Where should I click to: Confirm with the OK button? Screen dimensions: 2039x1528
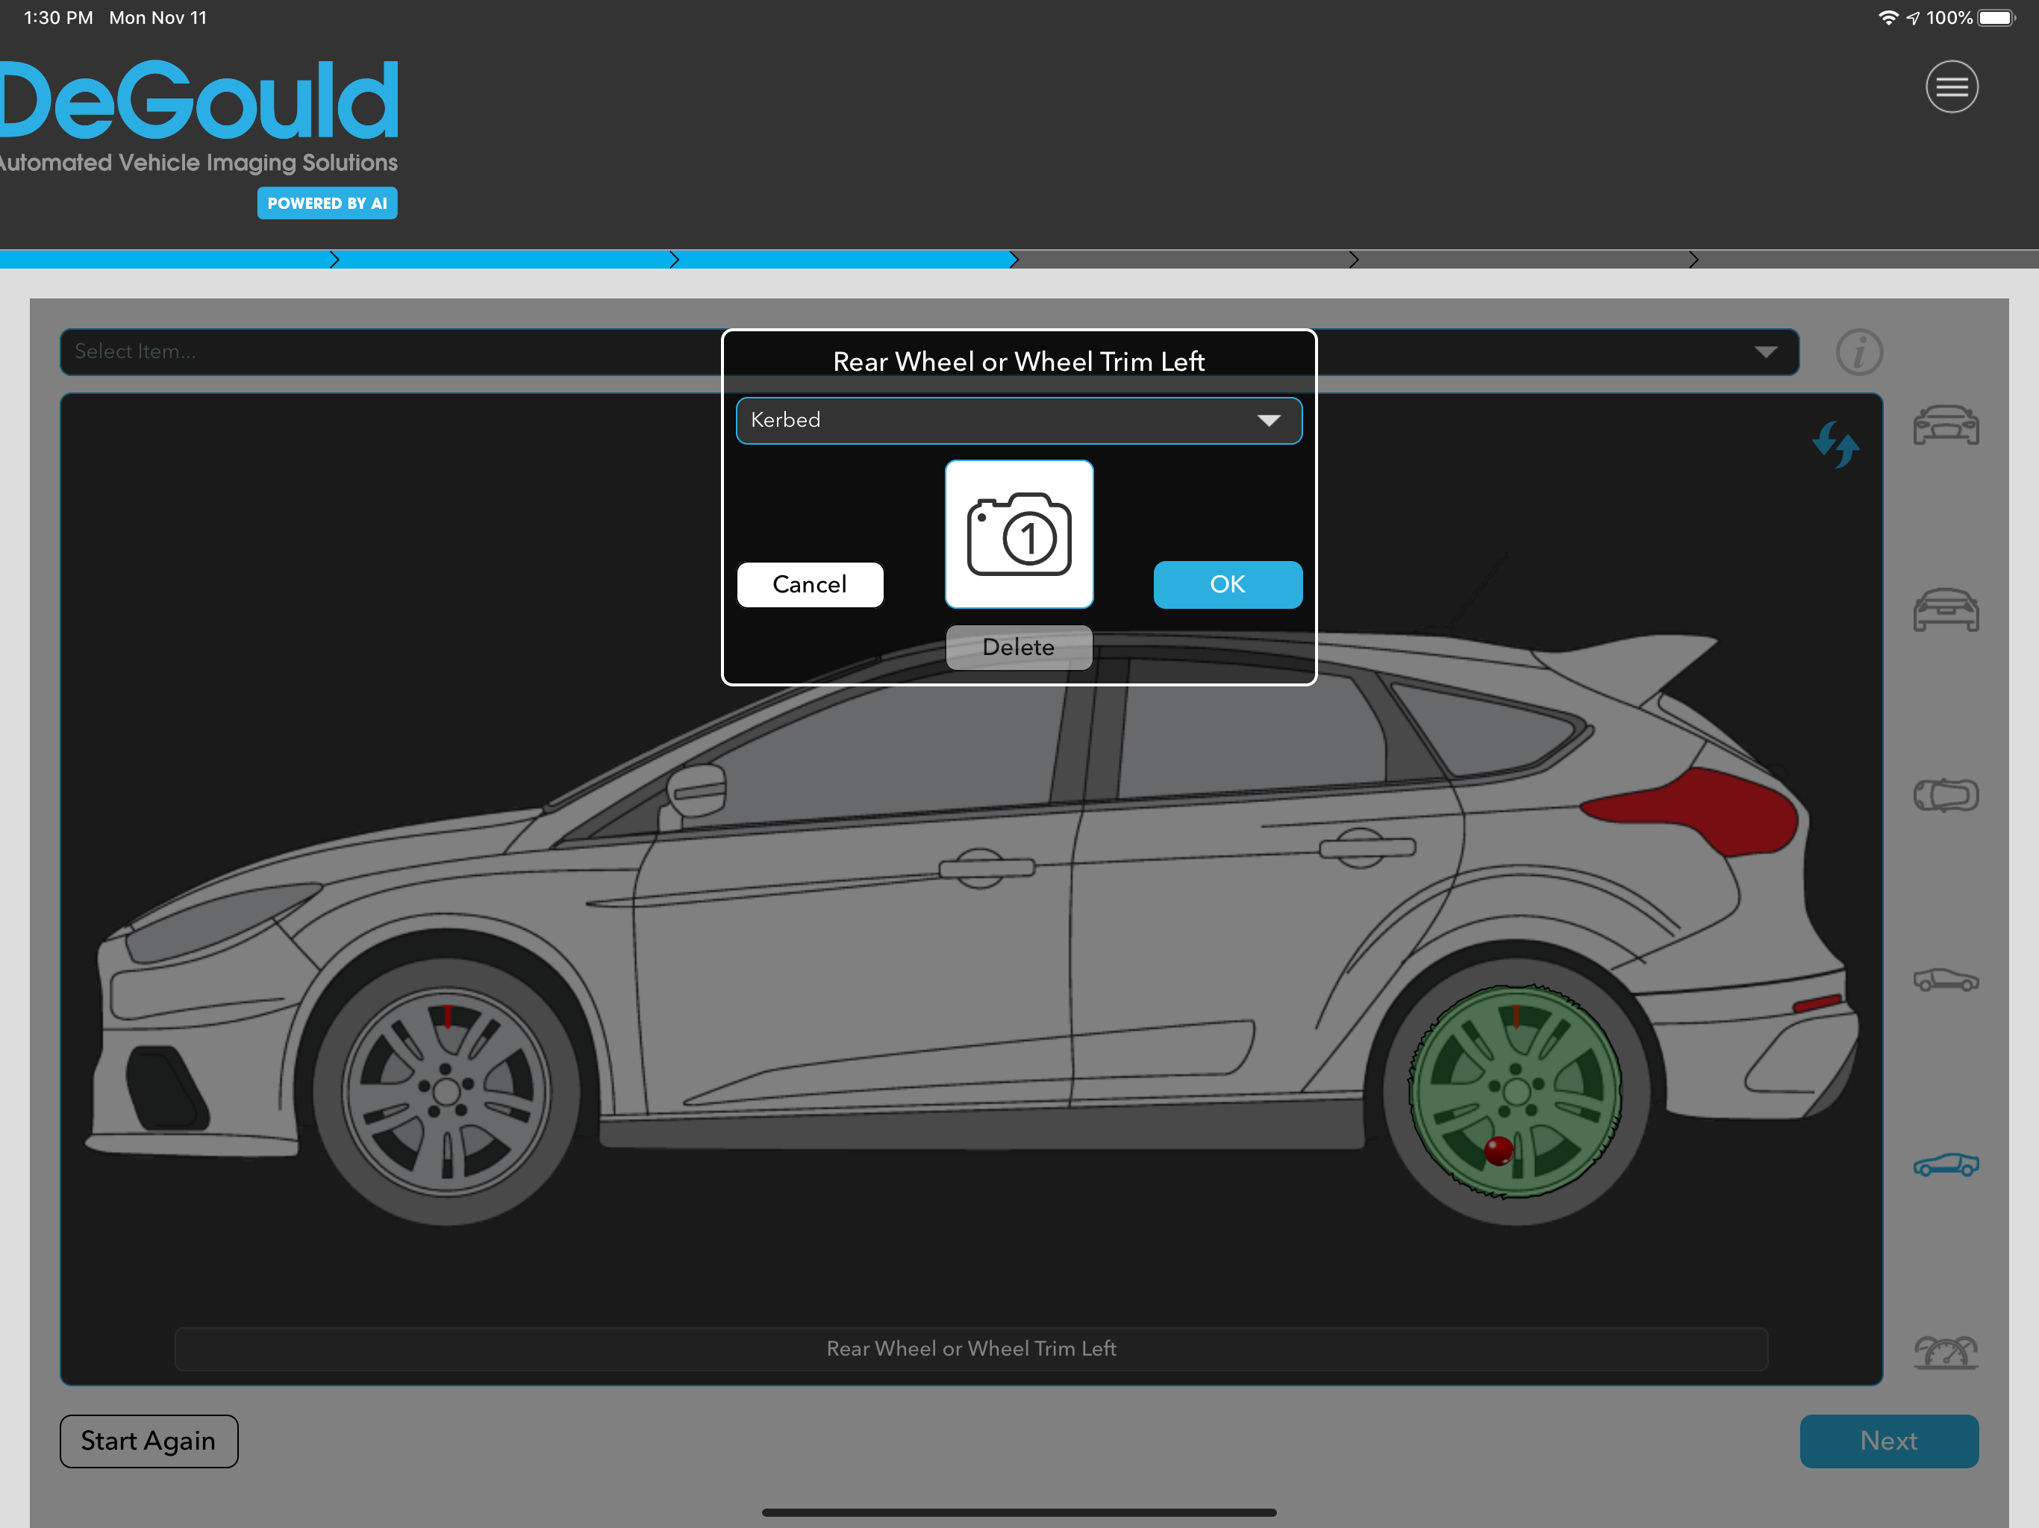click(x=1227, y=584)
